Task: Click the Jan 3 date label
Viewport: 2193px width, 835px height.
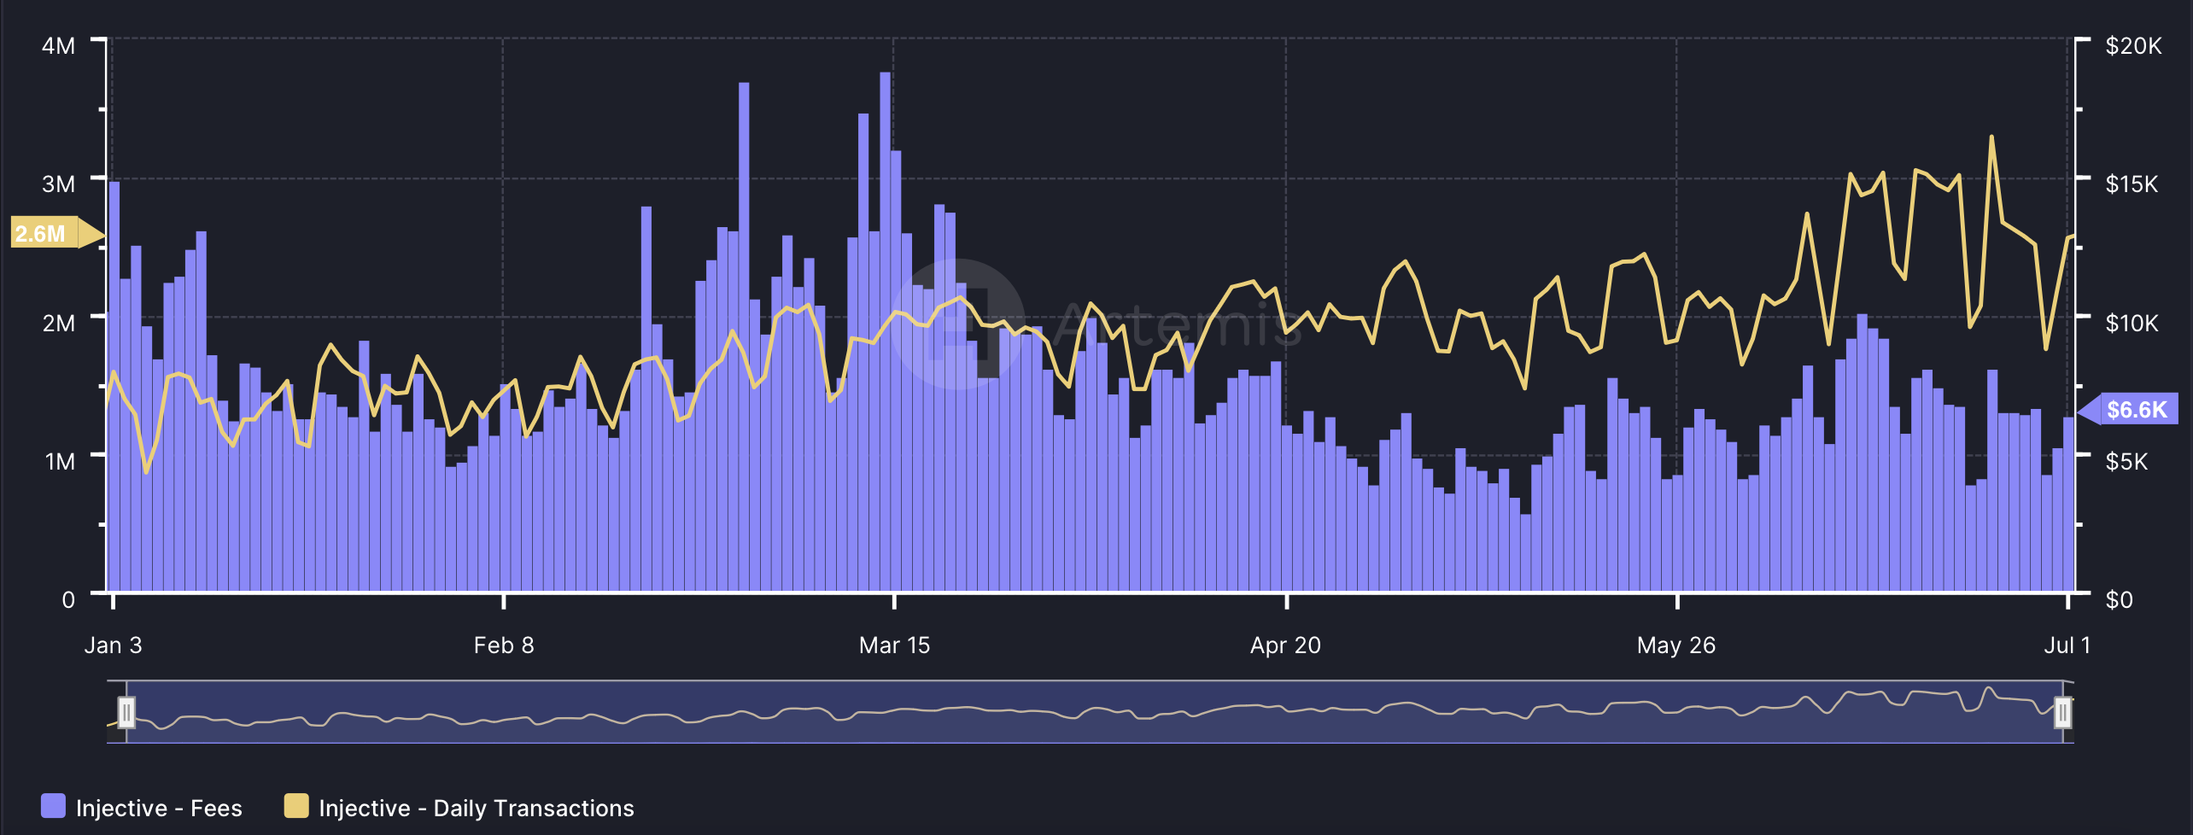Action: pos(113,645)
